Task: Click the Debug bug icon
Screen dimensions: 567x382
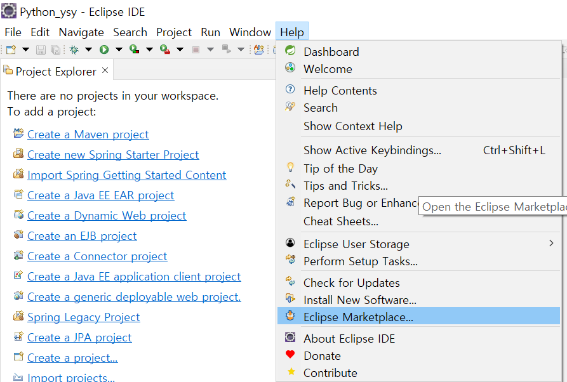Action: click(74, 49)
